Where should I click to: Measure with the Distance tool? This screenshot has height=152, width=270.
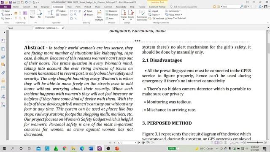coord(111,11)
